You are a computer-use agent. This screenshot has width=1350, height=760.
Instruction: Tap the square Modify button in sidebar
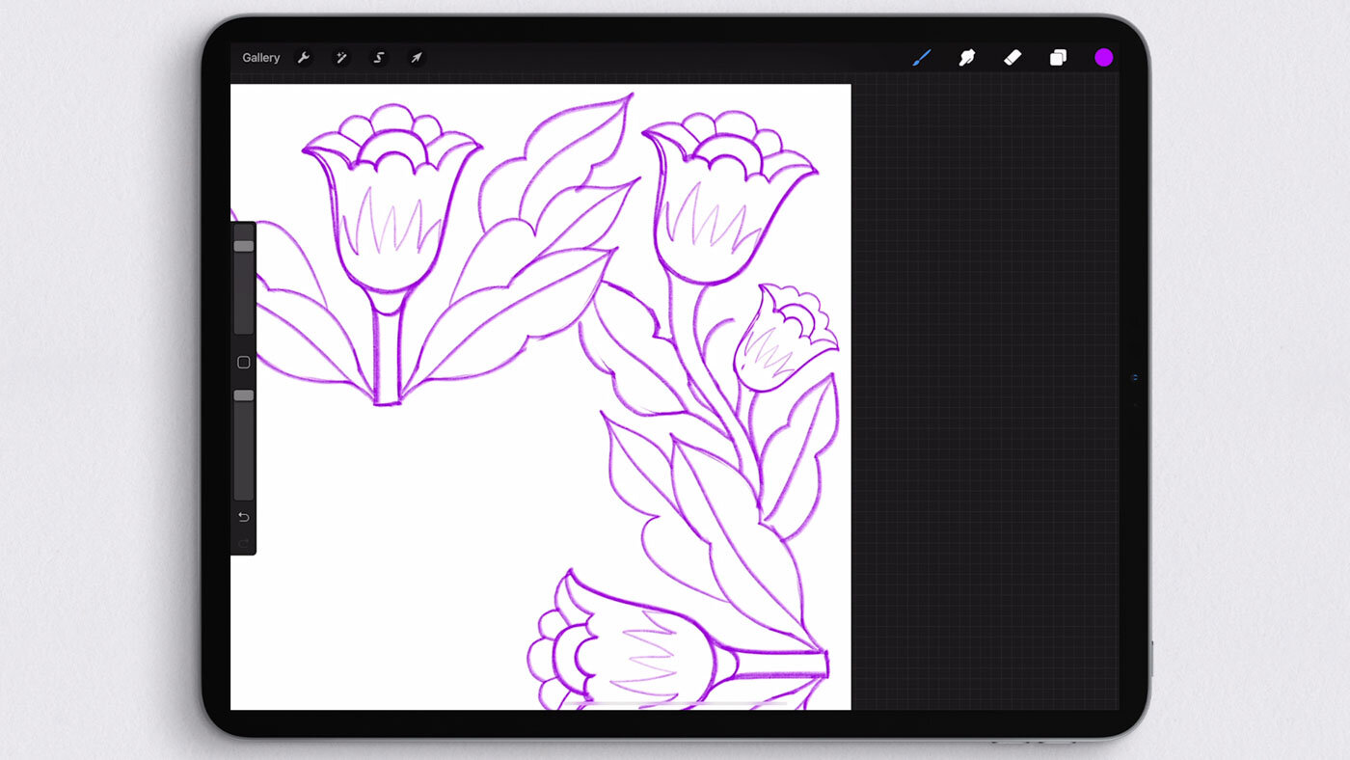coord(244,363)
